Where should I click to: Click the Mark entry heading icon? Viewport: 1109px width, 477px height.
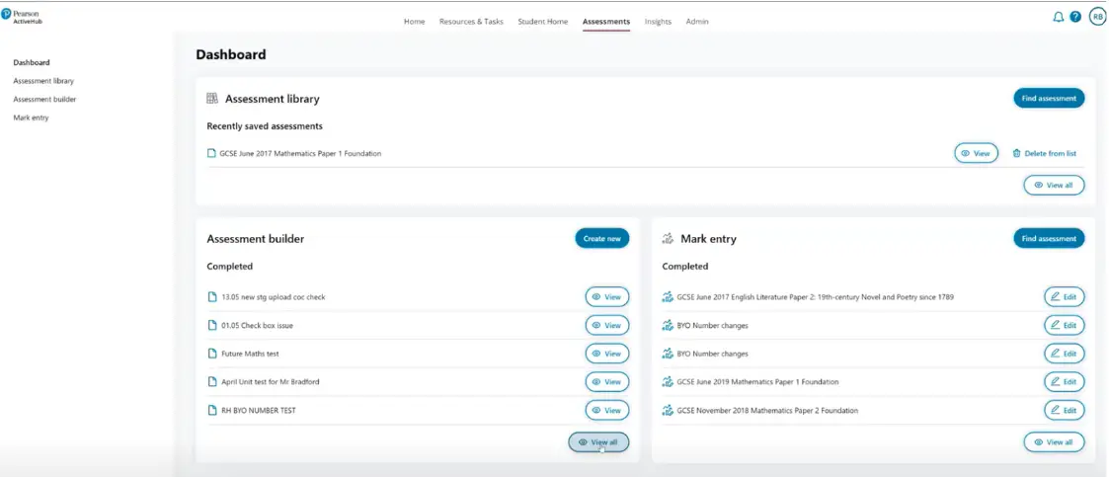coord(668,238)
